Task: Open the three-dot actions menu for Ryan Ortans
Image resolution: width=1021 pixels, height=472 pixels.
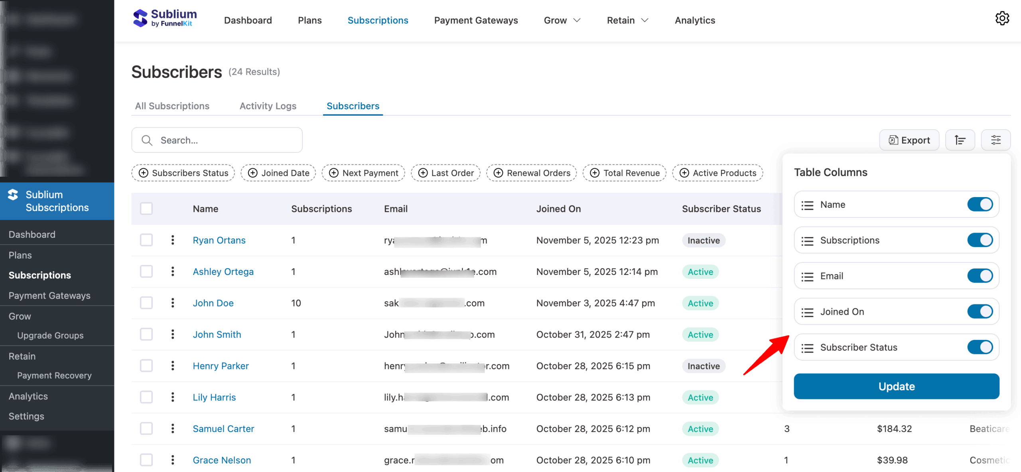Action: tap(173, 240)
